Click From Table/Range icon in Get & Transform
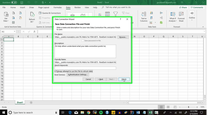 click(13, 22)
